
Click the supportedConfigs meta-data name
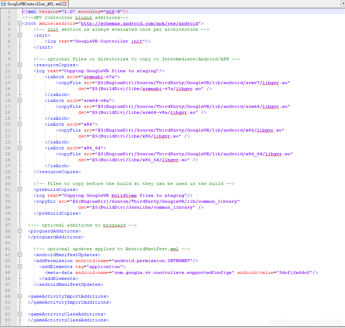(x=173, y=273)
